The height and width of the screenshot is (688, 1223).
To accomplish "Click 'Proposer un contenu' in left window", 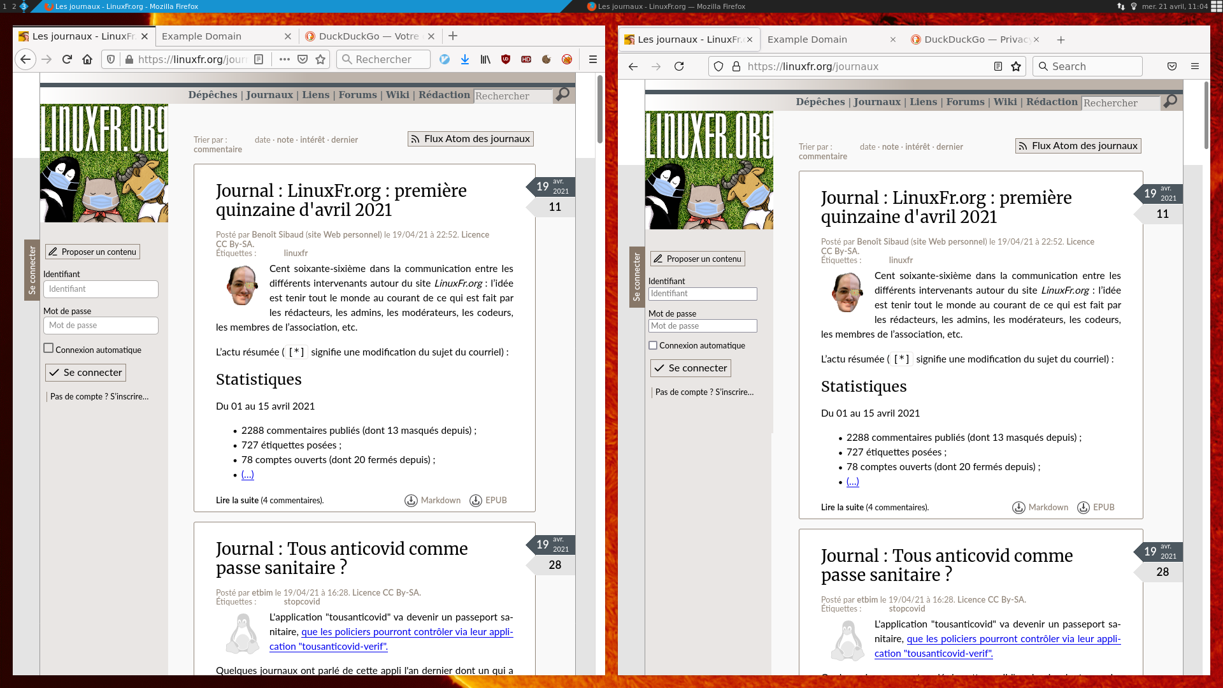I will [92, 252].
